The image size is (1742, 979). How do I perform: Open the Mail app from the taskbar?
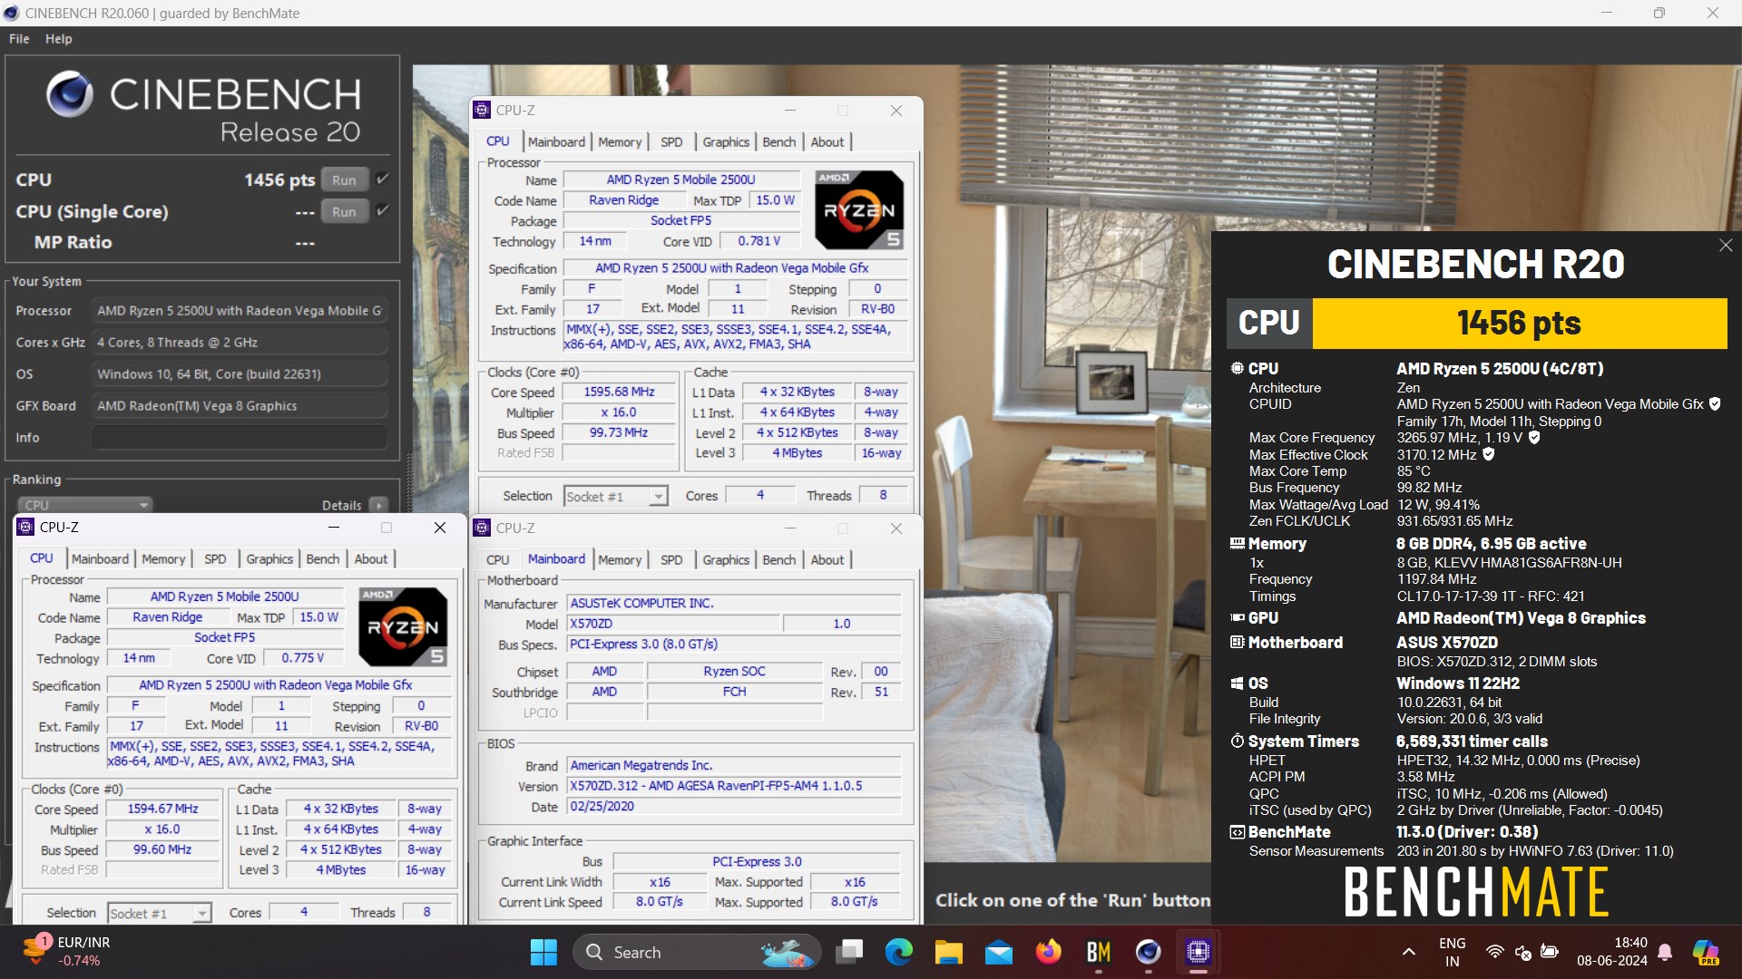tap(999, 952)
